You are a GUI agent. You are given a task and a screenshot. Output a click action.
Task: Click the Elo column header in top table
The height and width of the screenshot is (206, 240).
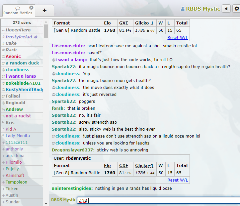tap(107, 23)
